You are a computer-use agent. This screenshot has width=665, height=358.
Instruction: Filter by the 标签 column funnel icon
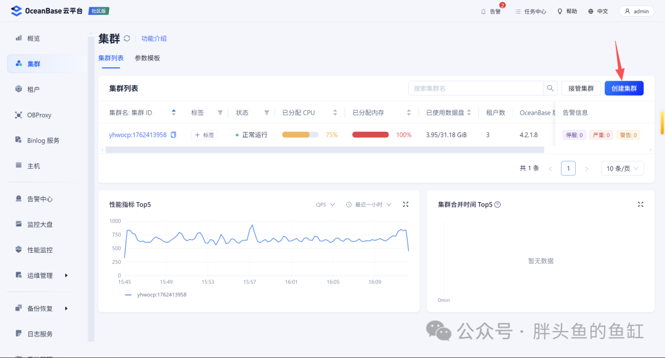(220, 113)
